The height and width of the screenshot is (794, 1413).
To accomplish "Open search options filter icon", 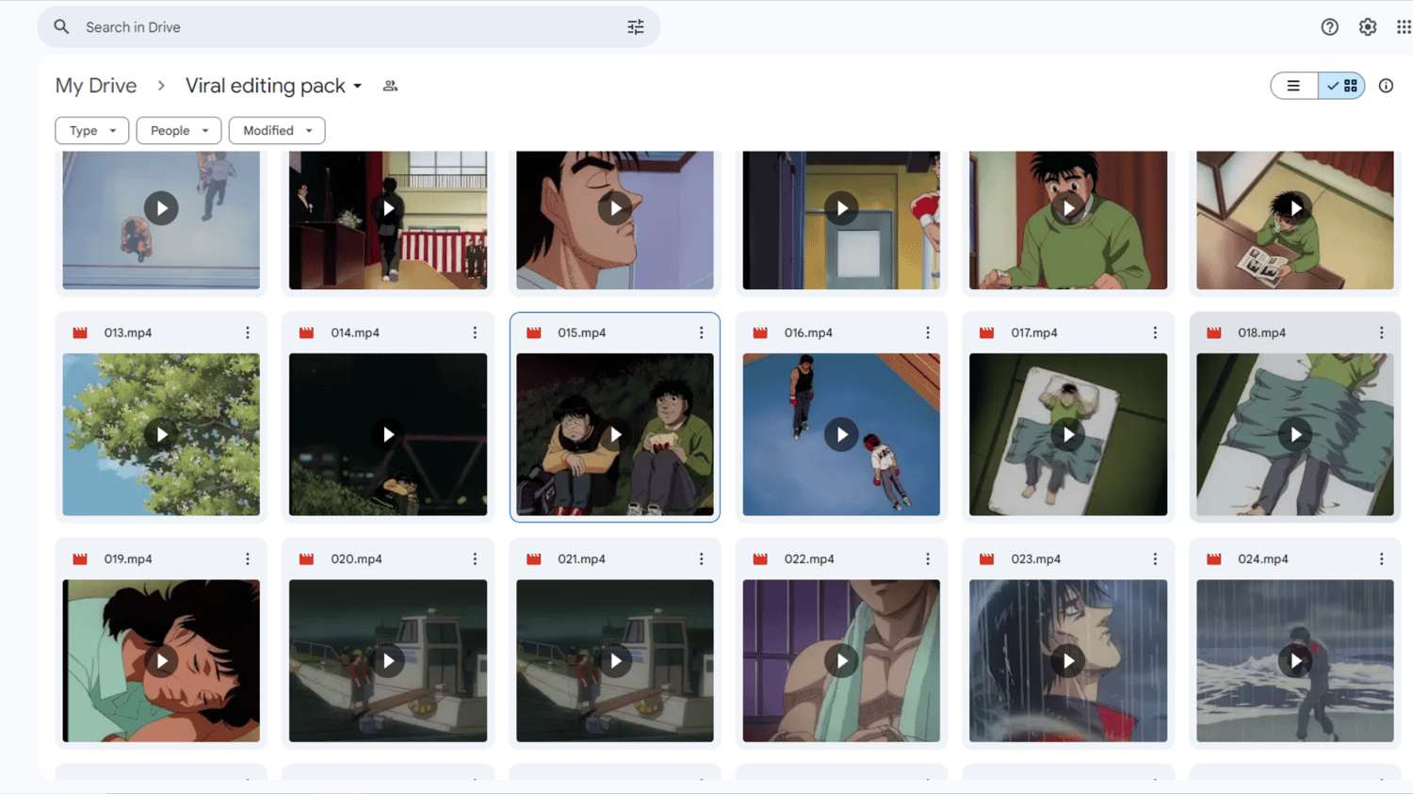I will (x=636, y=27).
